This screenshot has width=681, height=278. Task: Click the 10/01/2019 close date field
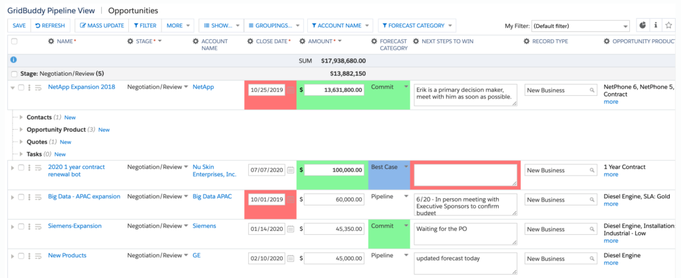point(267,200)
